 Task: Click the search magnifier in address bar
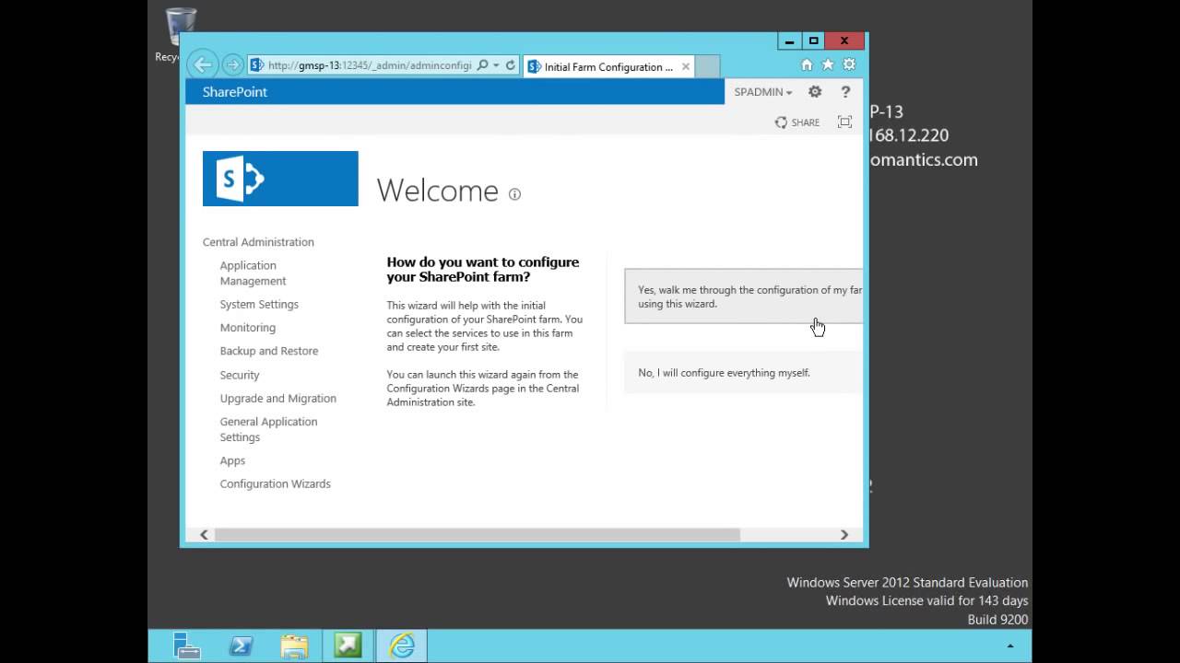click(x=482, y=65)
